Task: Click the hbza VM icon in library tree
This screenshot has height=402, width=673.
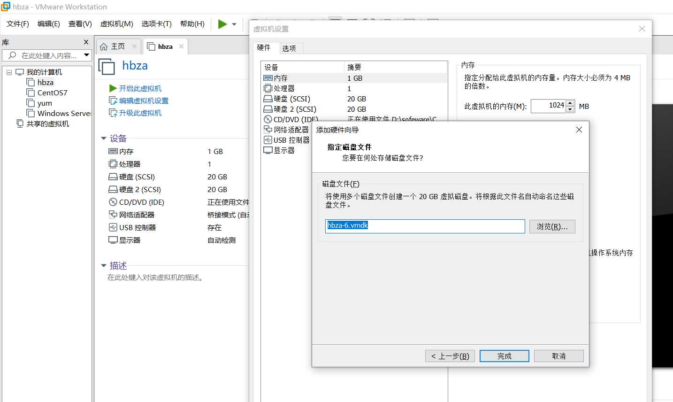Action: tap(31, 82)
